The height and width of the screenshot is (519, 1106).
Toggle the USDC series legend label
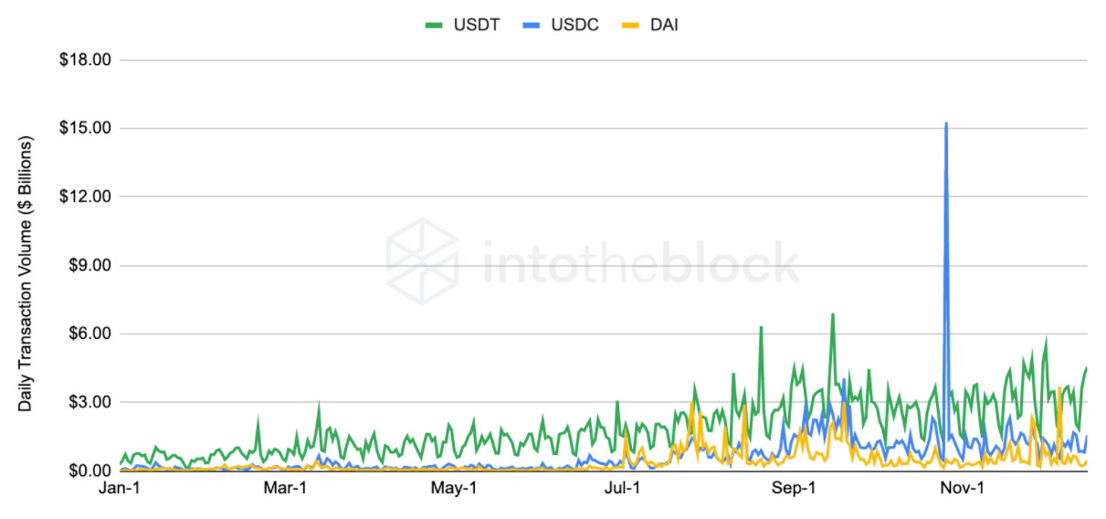(x=574, y=26)
